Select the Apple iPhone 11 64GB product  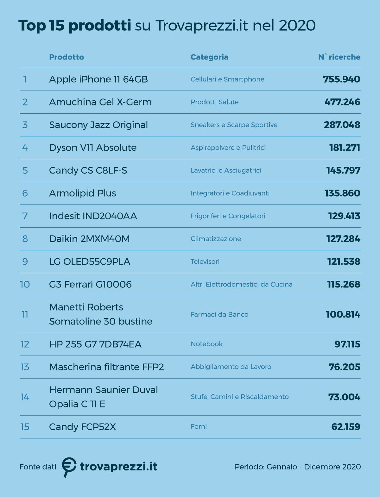click(98, 79)
